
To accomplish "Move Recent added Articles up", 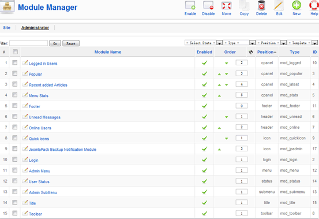I will pos(219,85).
